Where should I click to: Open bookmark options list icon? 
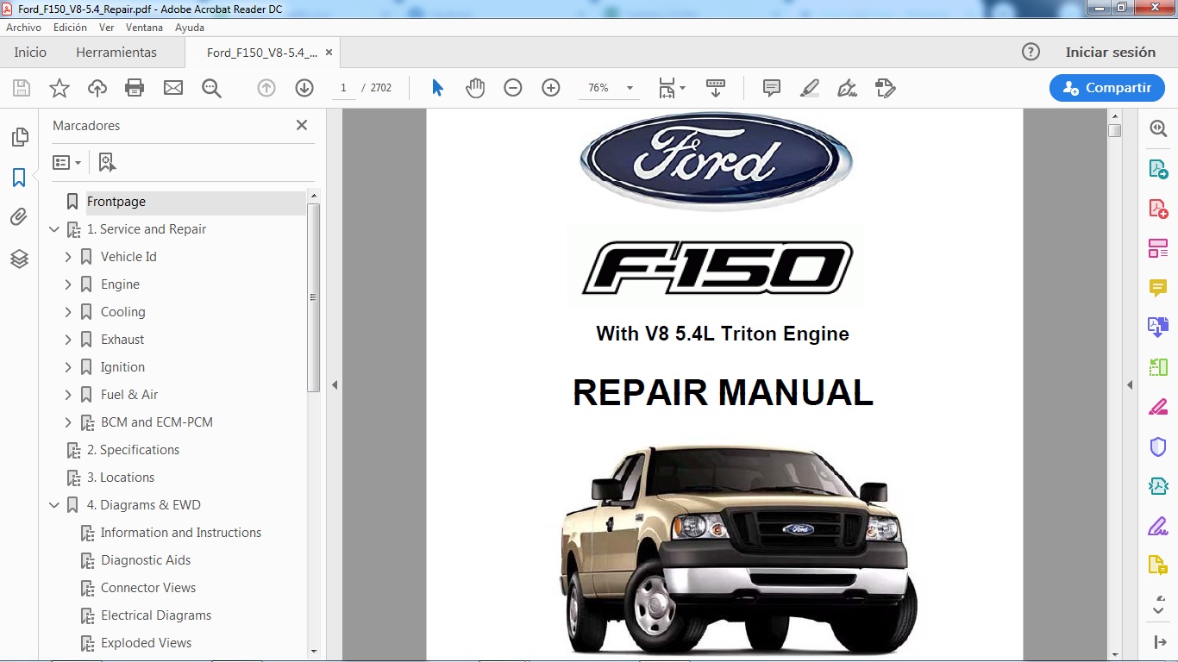[x=66, y=162]
